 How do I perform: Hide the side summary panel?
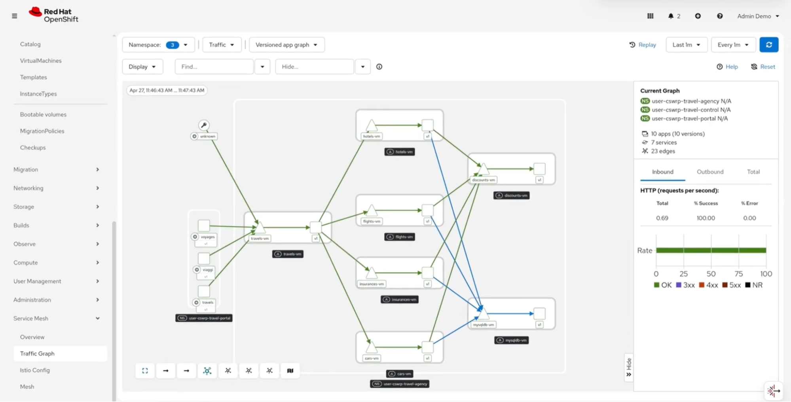629,367
